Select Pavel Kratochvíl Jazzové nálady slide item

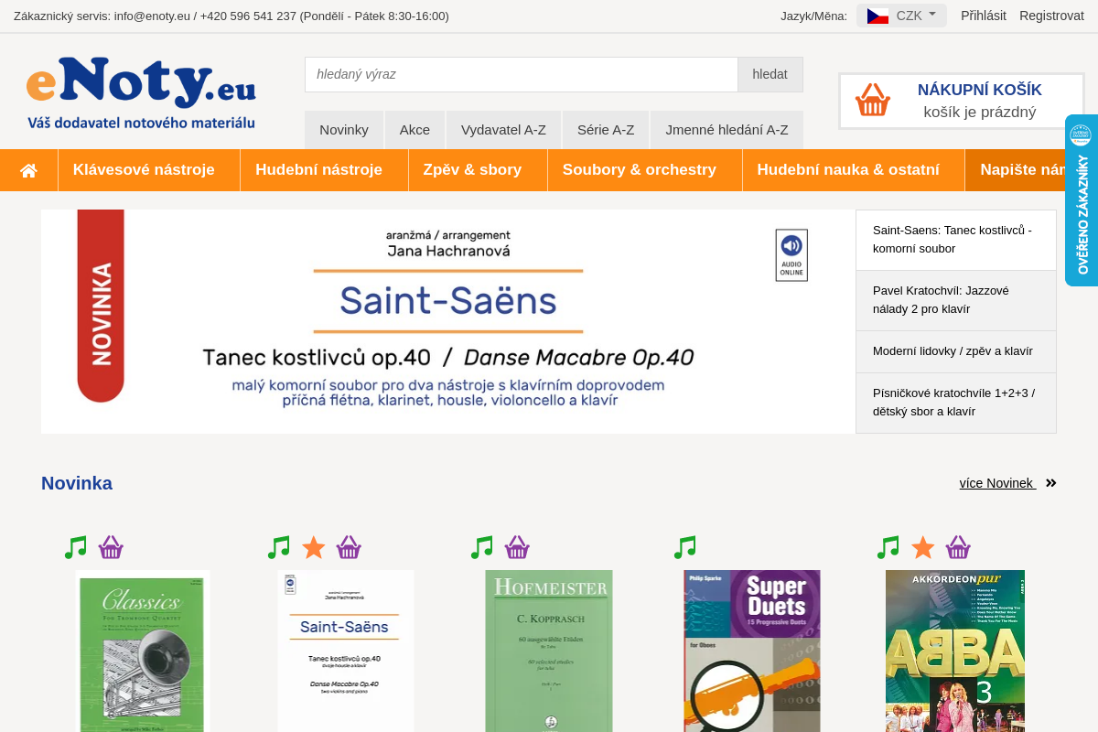[956, 300]
